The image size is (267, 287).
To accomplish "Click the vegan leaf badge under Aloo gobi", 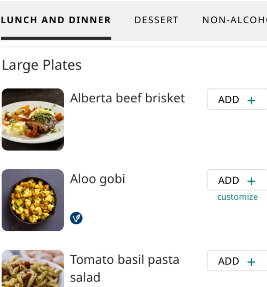I will tap(76, 218).
